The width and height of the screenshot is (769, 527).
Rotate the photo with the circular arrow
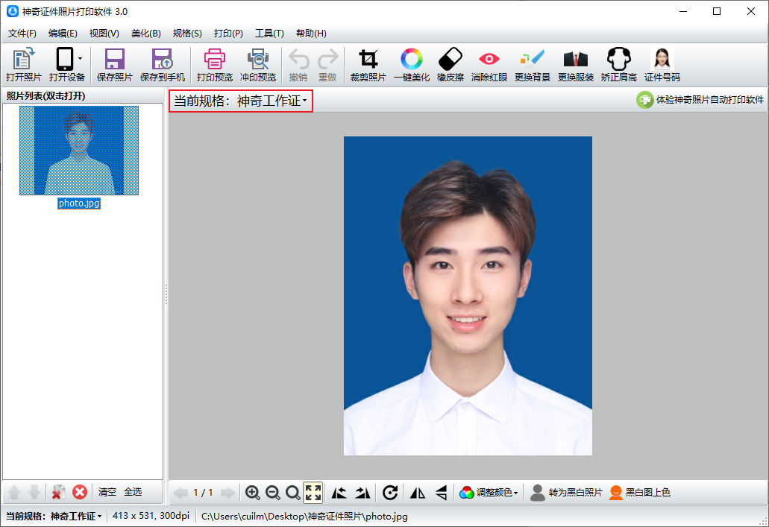coord(390,493)
